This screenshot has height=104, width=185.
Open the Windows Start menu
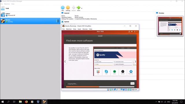[x=3, y=102]
